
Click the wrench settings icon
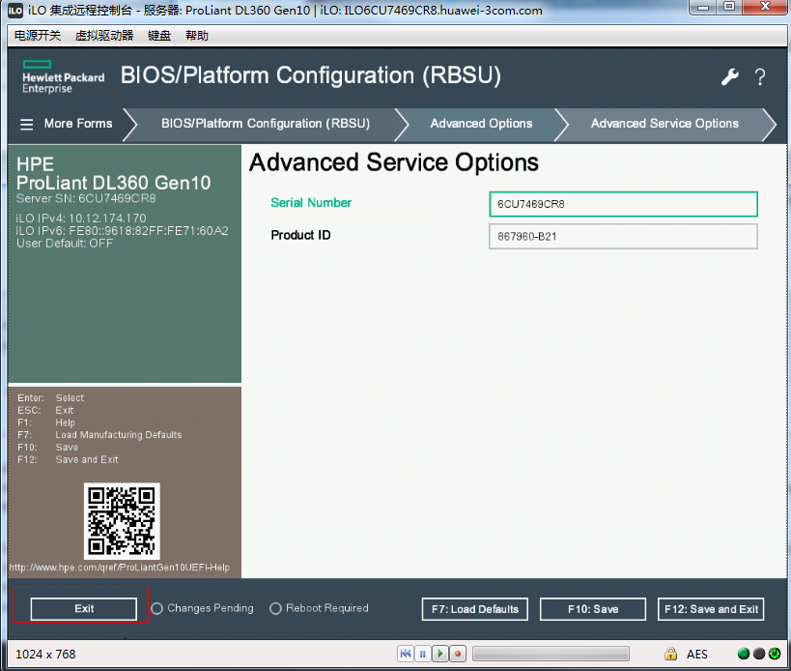pyautogui.click(x=729, y=77)
